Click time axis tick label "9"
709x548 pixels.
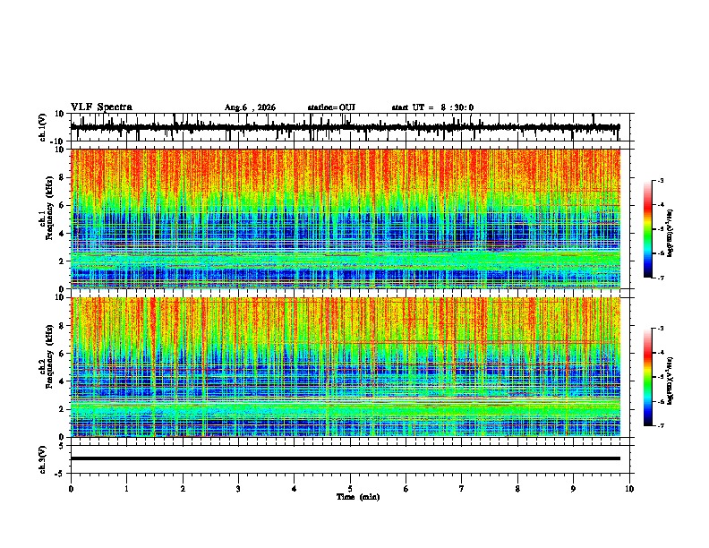tap(573, 489)
